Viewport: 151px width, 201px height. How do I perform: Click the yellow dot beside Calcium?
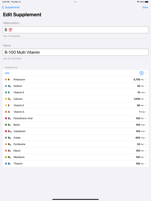(x=6, y=99)
